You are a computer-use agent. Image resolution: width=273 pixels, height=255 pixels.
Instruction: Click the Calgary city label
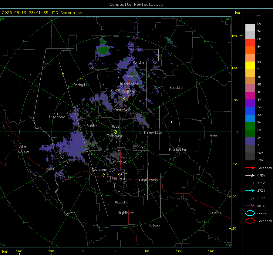[118, 179]
